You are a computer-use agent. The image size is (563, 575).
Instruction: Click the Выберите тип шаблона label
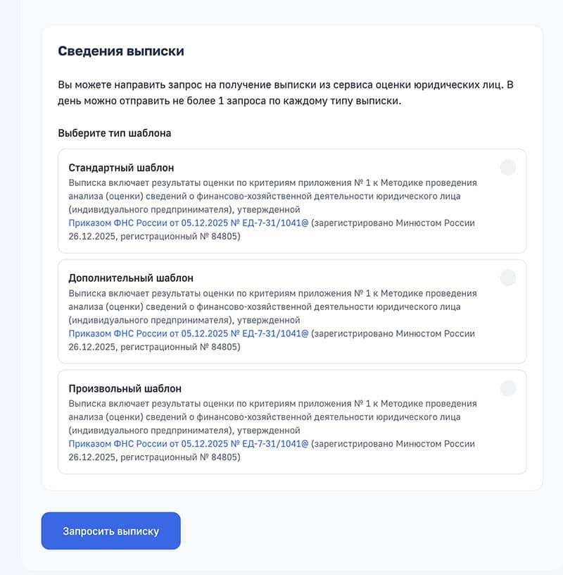[x=112, y=131]
